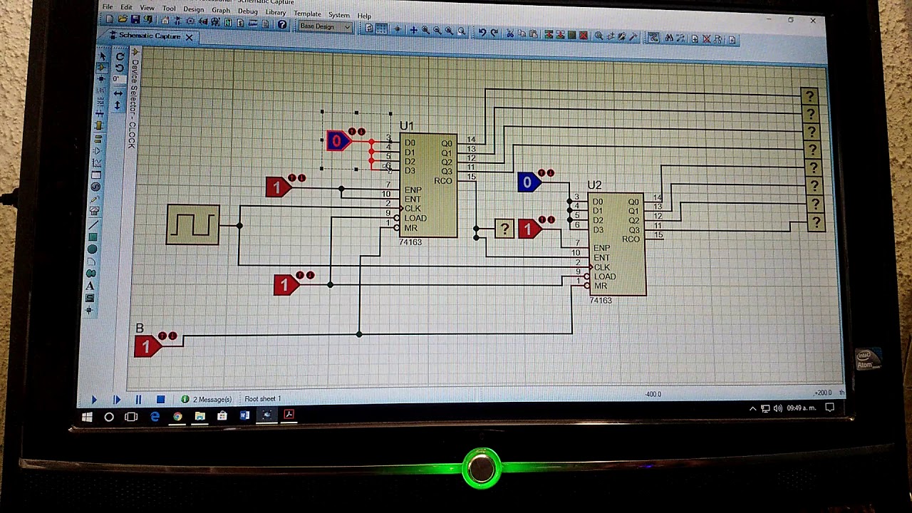Open the File menu

click(108, 7)
